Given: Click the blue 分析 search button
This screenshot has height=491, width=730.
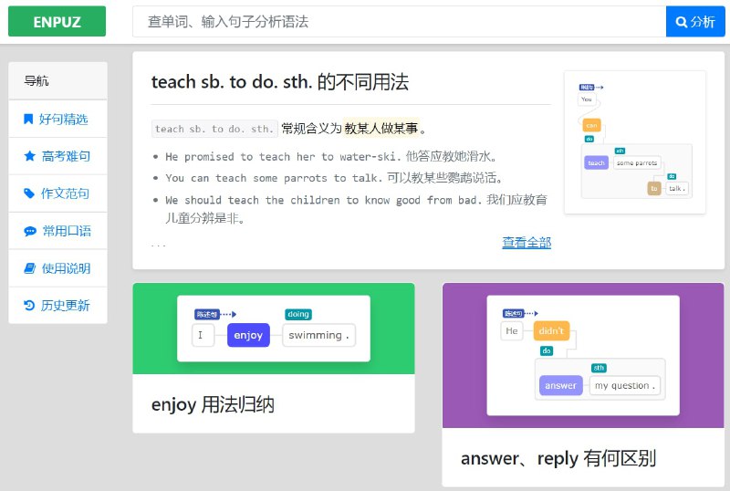Looking at the screenshot, I should pos(695,21).
